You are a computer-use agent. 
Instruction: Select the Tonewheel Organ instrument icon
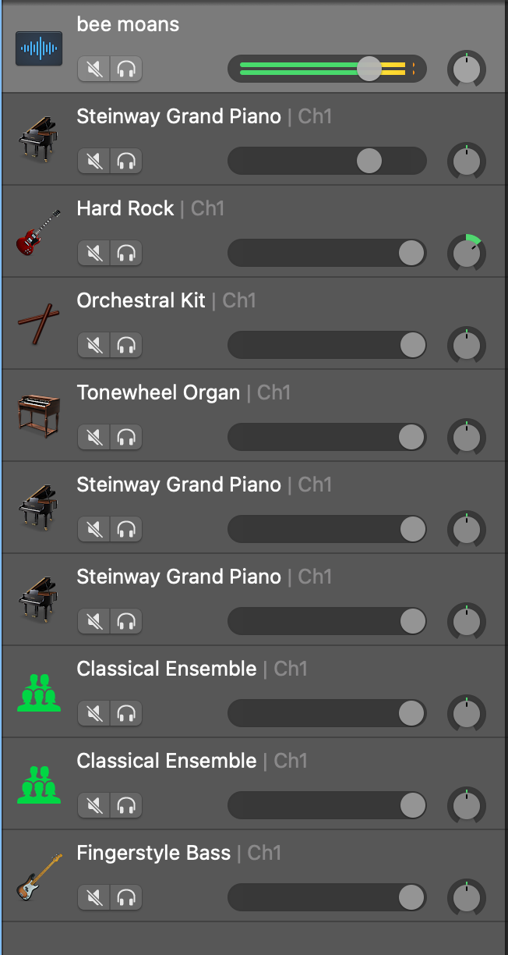pyautogui.click(x=38, y=416)
